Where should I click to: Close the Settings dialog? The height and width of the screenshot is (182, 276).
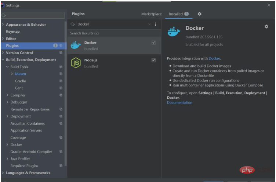click(269, 5)
